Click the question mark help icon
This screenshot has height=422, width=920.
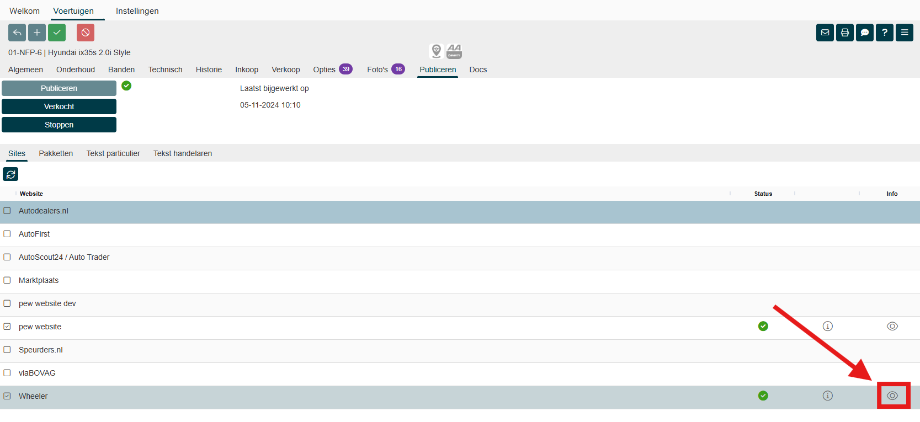885,33
